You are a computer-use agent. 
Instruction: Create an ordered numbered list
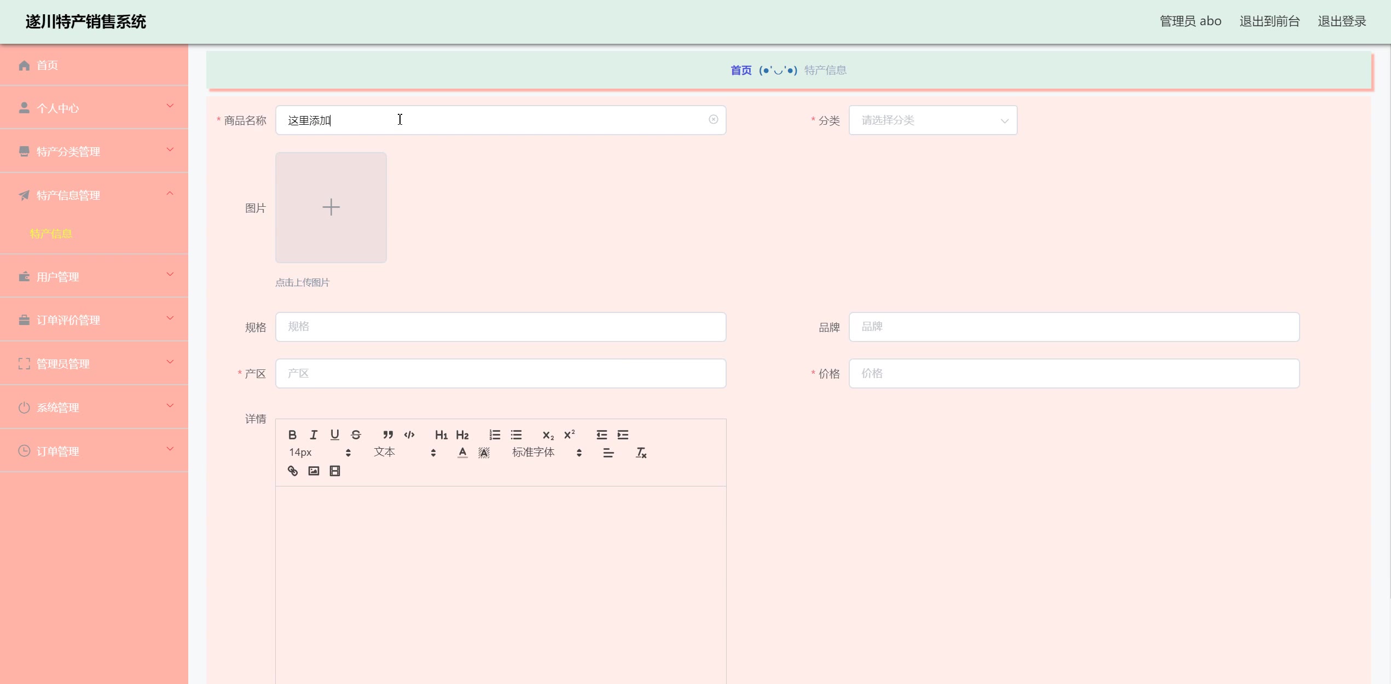tap(495, 434)
